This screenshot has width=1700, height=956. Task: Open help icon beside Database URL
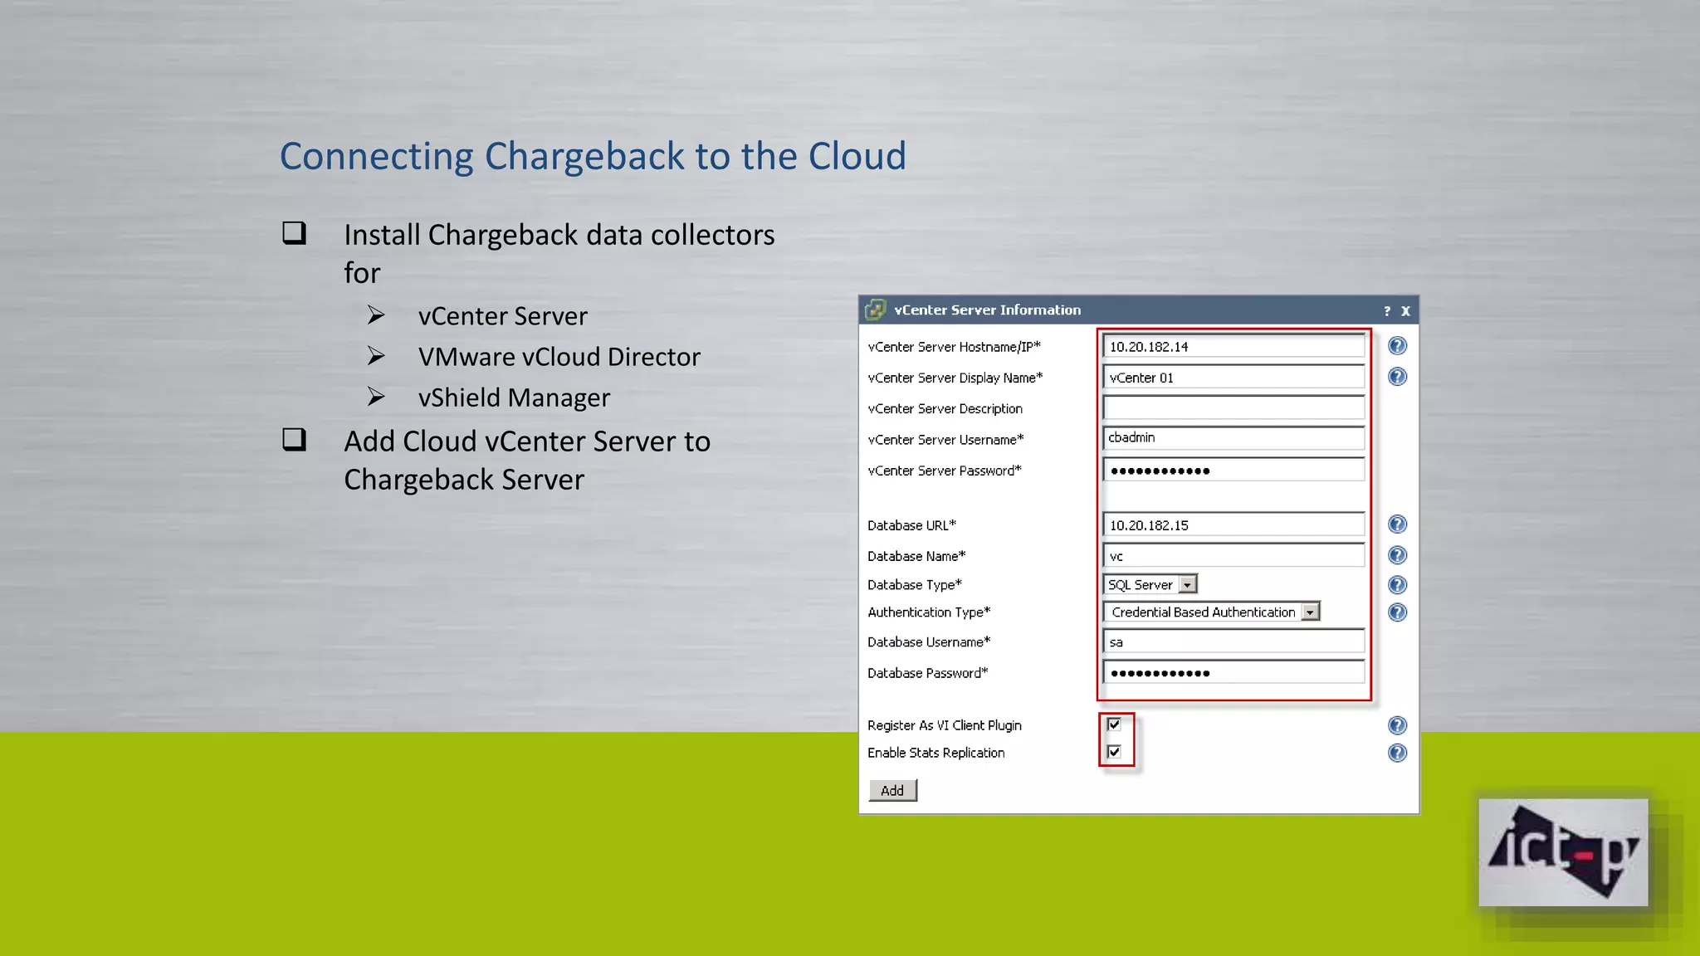click(x=1397, y=524)
